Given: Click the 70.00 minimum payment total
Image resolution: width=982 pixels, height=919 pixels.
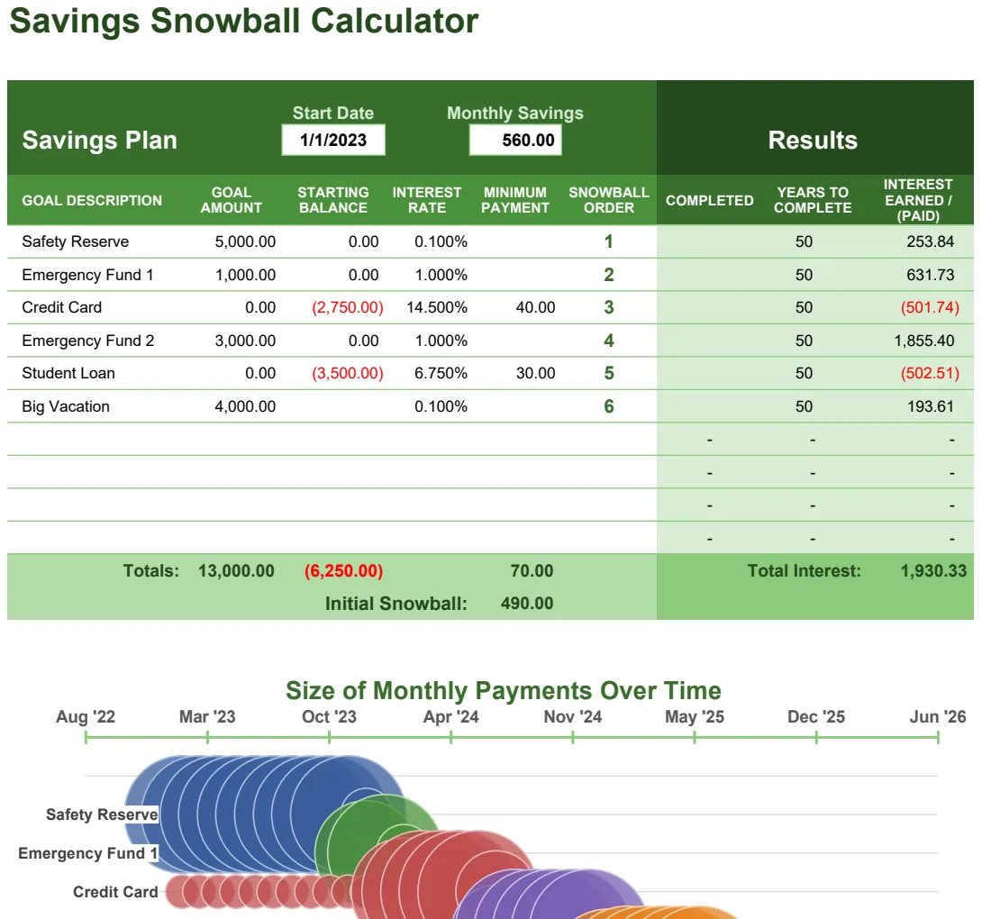Looking at the screenshot, I should pos(532,570).
